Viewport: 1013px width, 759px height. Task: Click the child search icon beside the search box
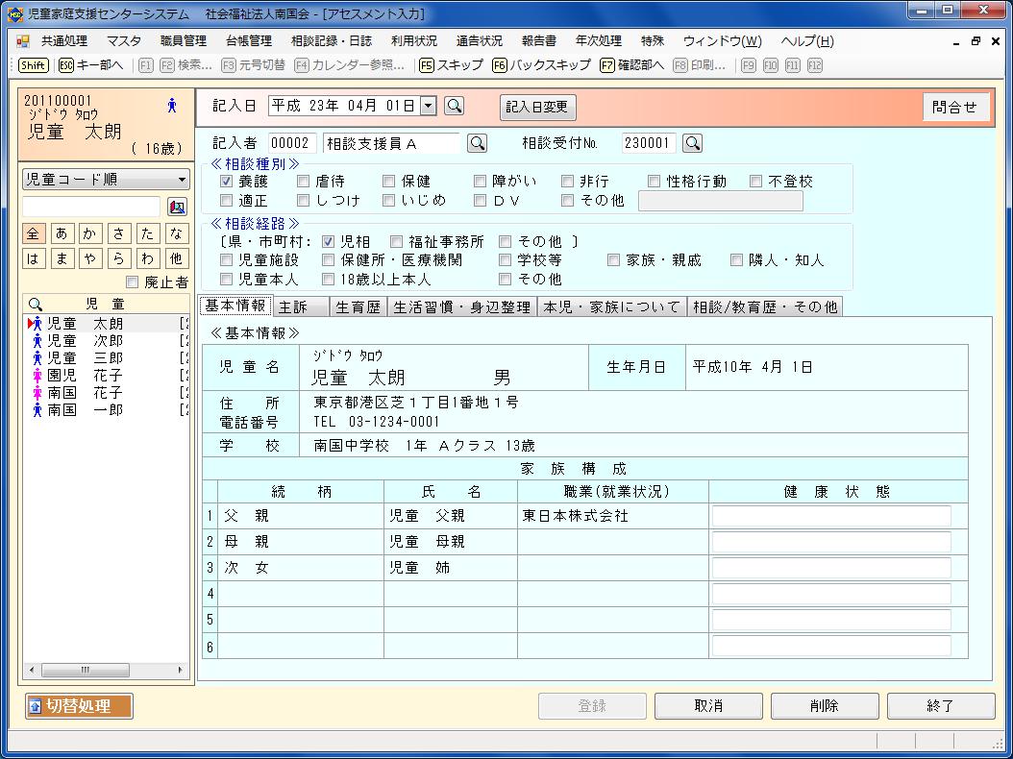[177, 207]
